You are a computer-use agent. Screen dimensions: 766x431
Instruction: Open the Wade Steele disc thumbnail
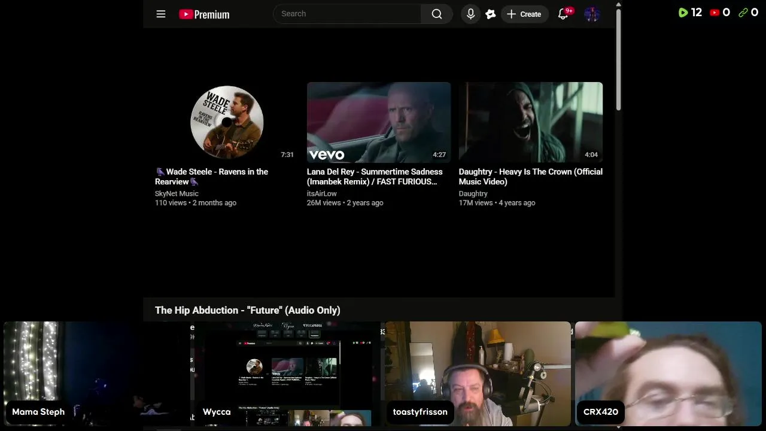coord(227,122)
